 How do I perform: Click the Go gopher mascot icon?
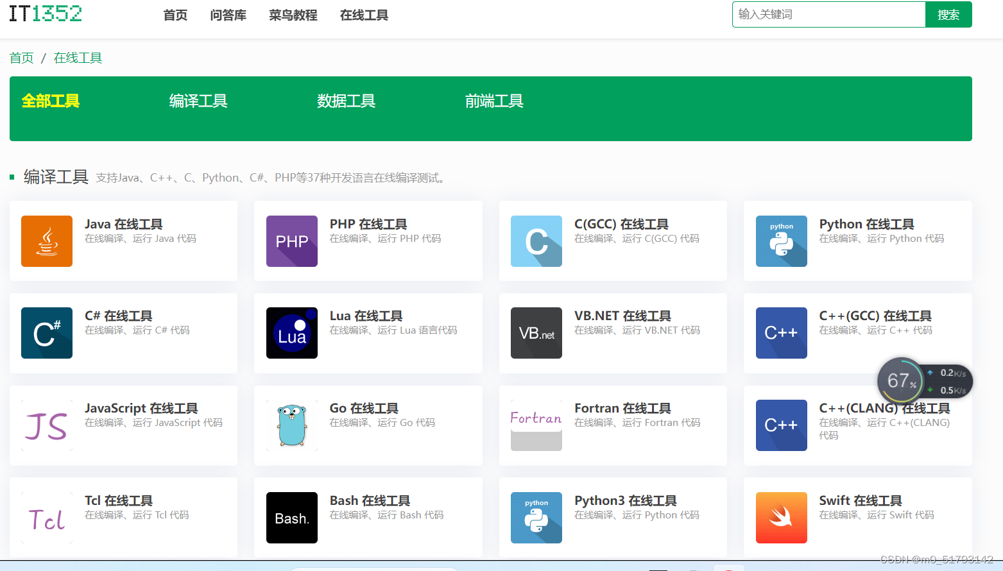(x=292, y=425)
